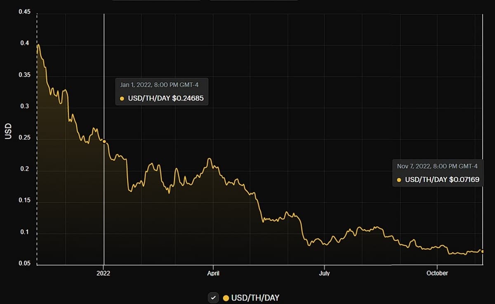Viewport: 495px width, 304px height.
Task: Click tooltip value "USD/TH/DAY $0.07169"
Action: 442,180
